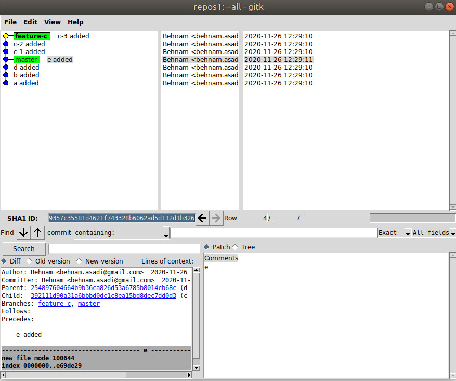Viewport: 456px width, 381px height.
Task: Open the File menu
Action: point(10,22)
